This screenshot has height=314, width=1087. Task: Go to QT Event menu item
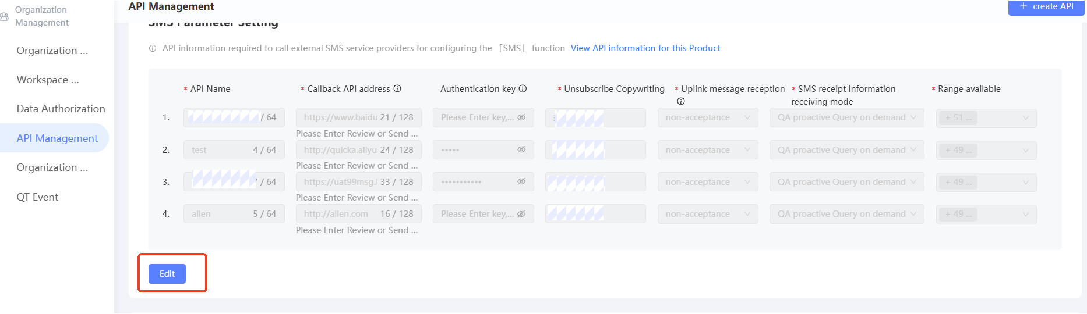coord(37,197)
